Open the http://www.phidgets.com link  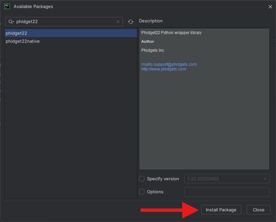click(x=164, y=69)
